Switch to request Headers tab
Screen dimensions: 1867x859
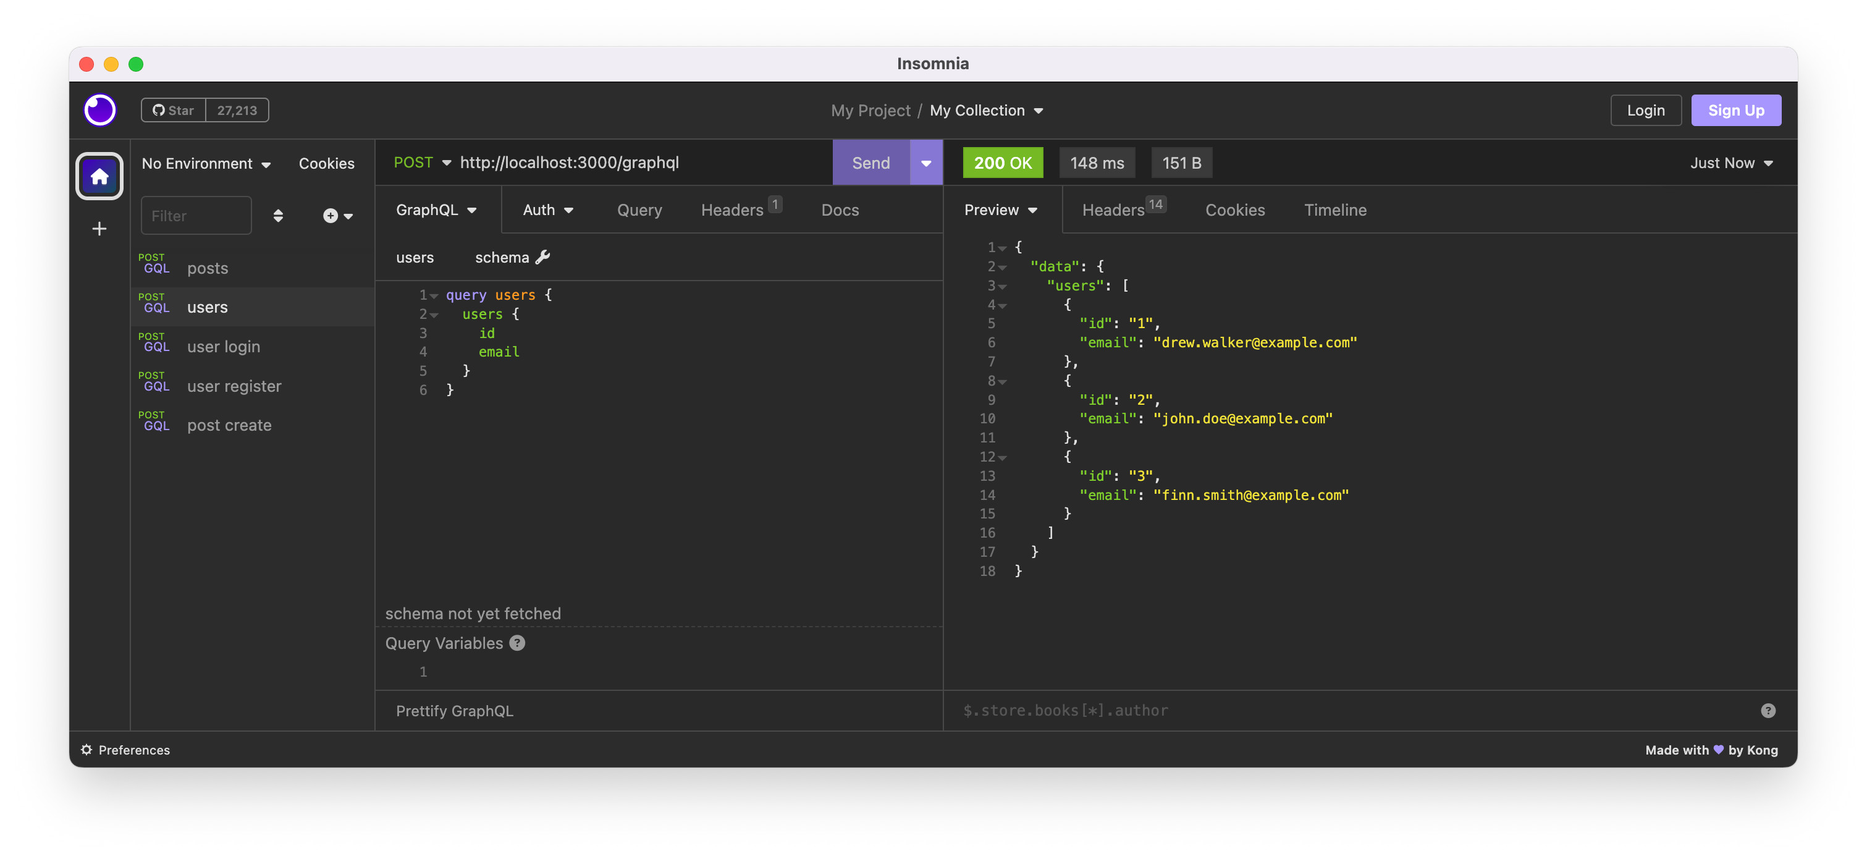[x=740, y=209]
